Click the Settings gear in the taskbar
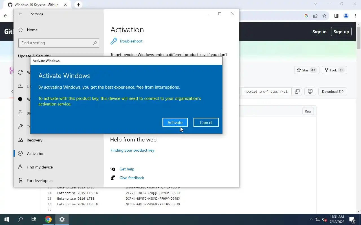Screen dimensions: 361x225 coord(62,219)
